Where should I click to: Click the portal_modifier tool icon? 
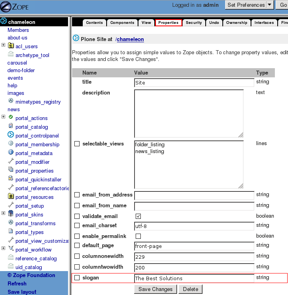11,161
